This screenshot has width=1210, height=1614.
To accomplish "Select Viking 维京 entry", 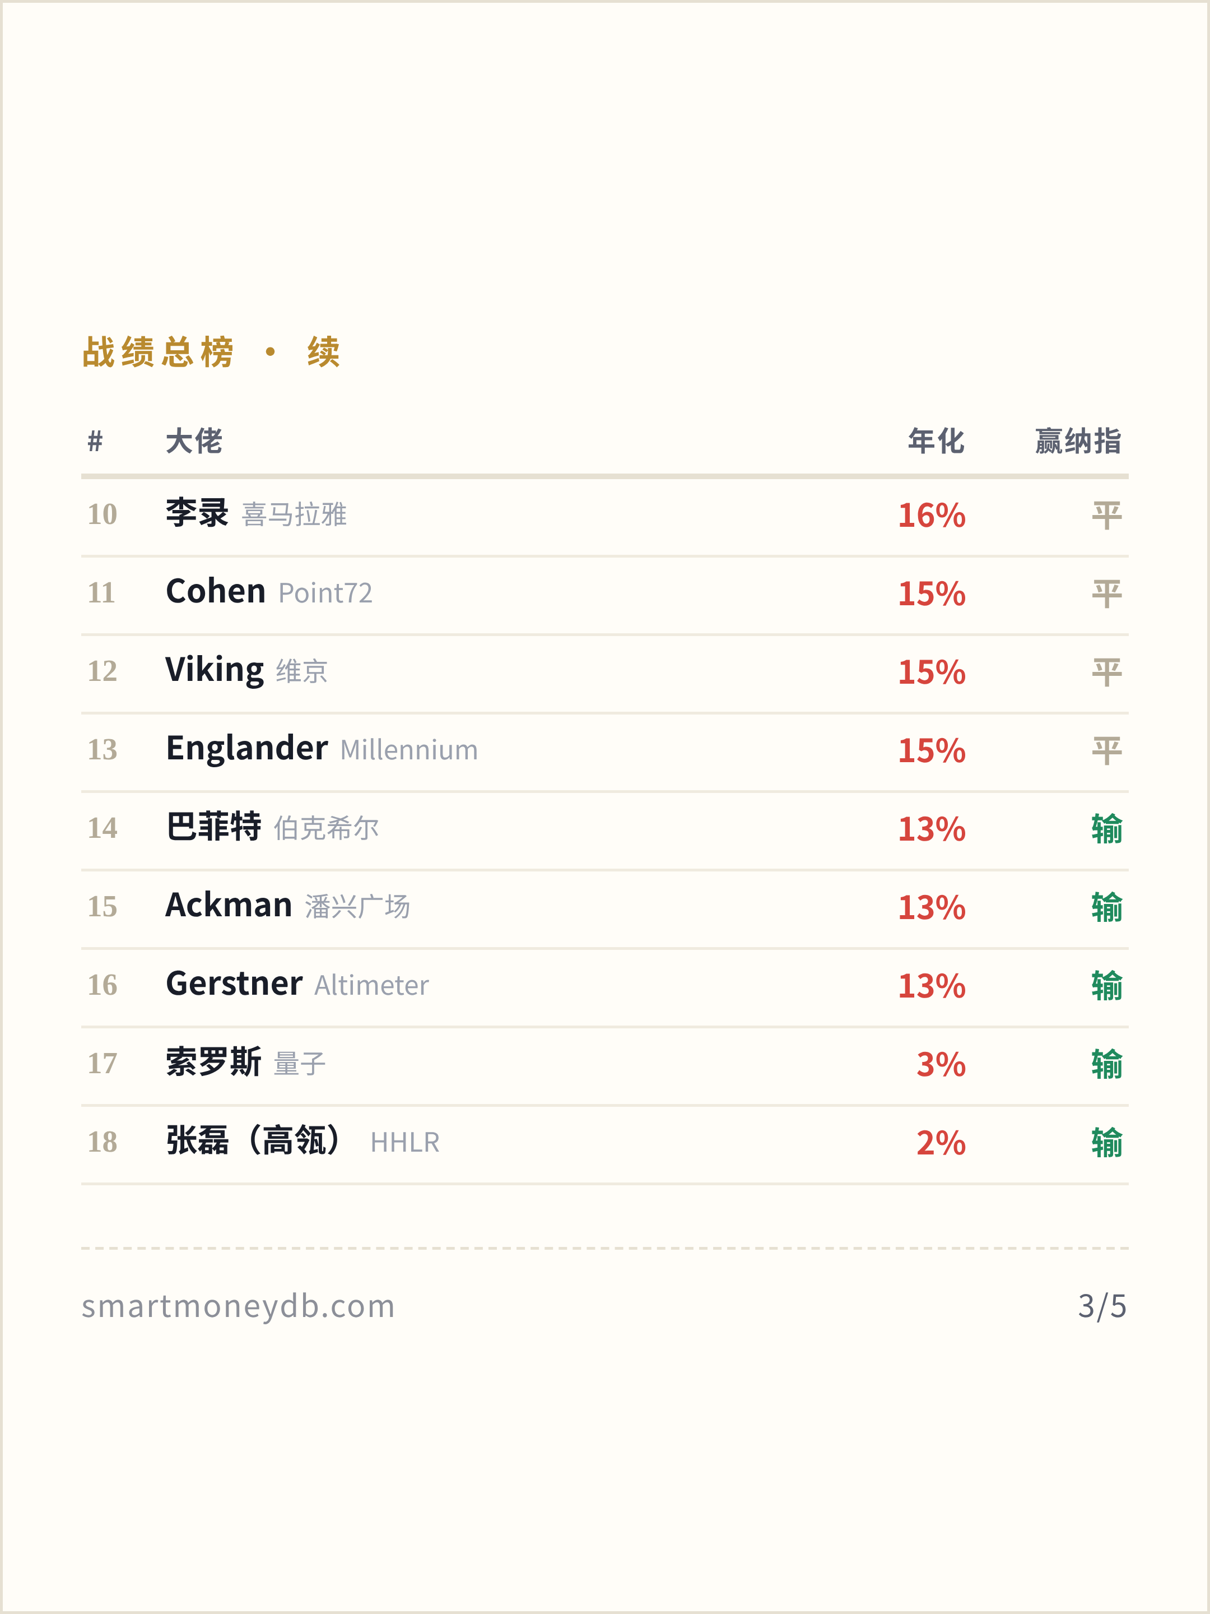I will (x=246, y=671).
